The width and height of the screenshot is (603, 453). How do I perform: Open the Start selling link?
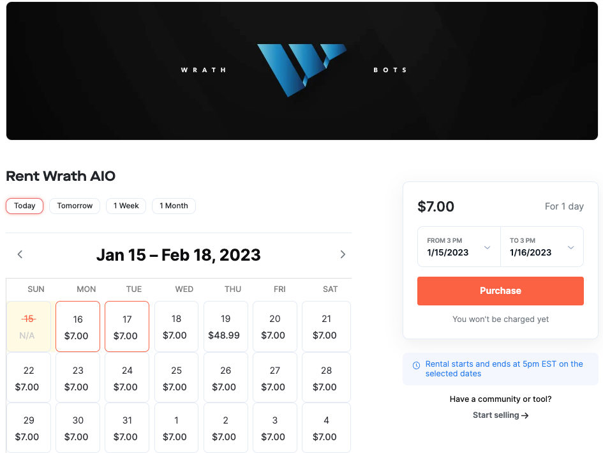click(x=500, y=415)
